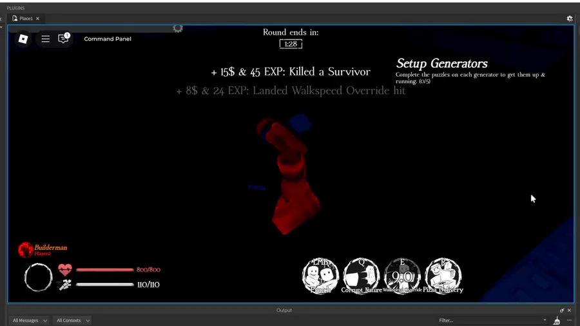Click the 110/110 stamina value
580x326 pixels.
pyautogui.click(x=148, y=285)
